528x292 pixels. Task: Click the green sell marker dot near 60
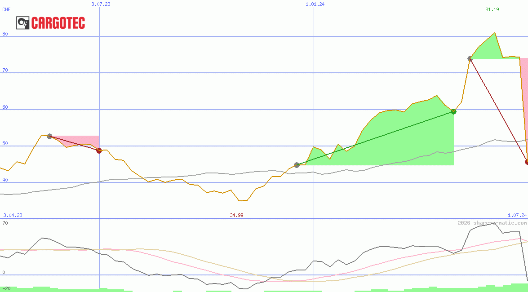point(453,111)
